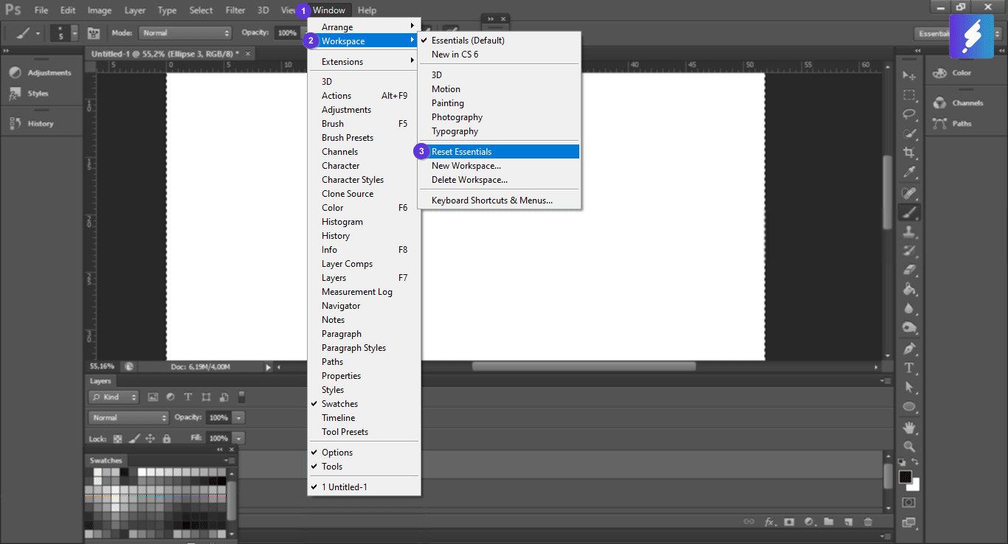Viewport: 1008px width, 544px height.
Task: Select the Zoom tool
Action: [x=909, y=447]
